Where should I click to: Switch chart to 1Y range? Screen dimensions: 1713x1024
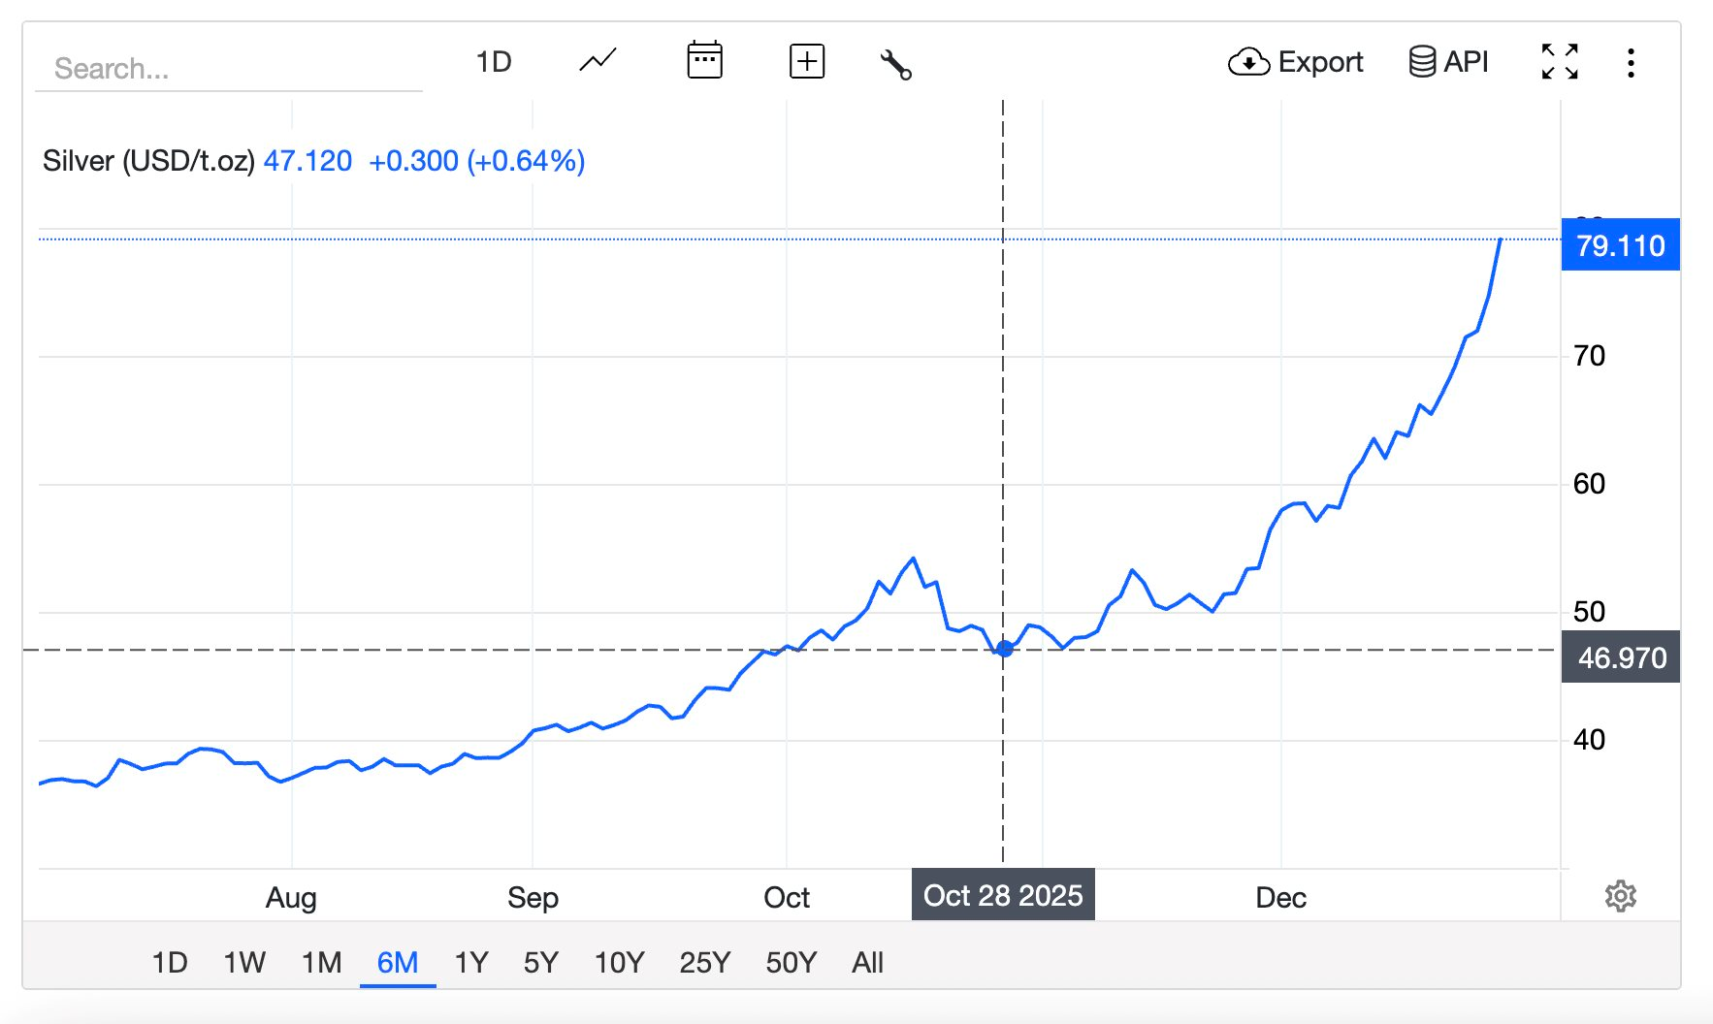(x=471, y=963)
